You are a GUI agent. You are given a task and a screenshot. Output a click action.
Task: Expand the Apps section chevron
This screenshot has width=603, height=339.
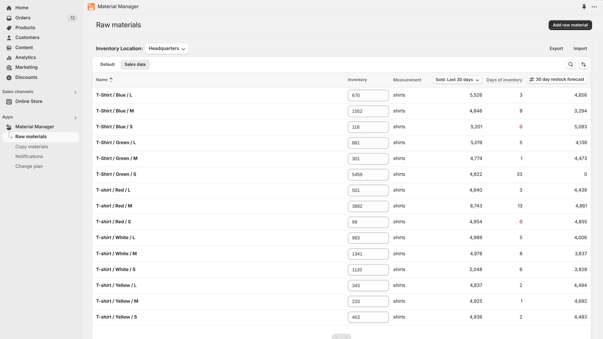tap(75, 118)
